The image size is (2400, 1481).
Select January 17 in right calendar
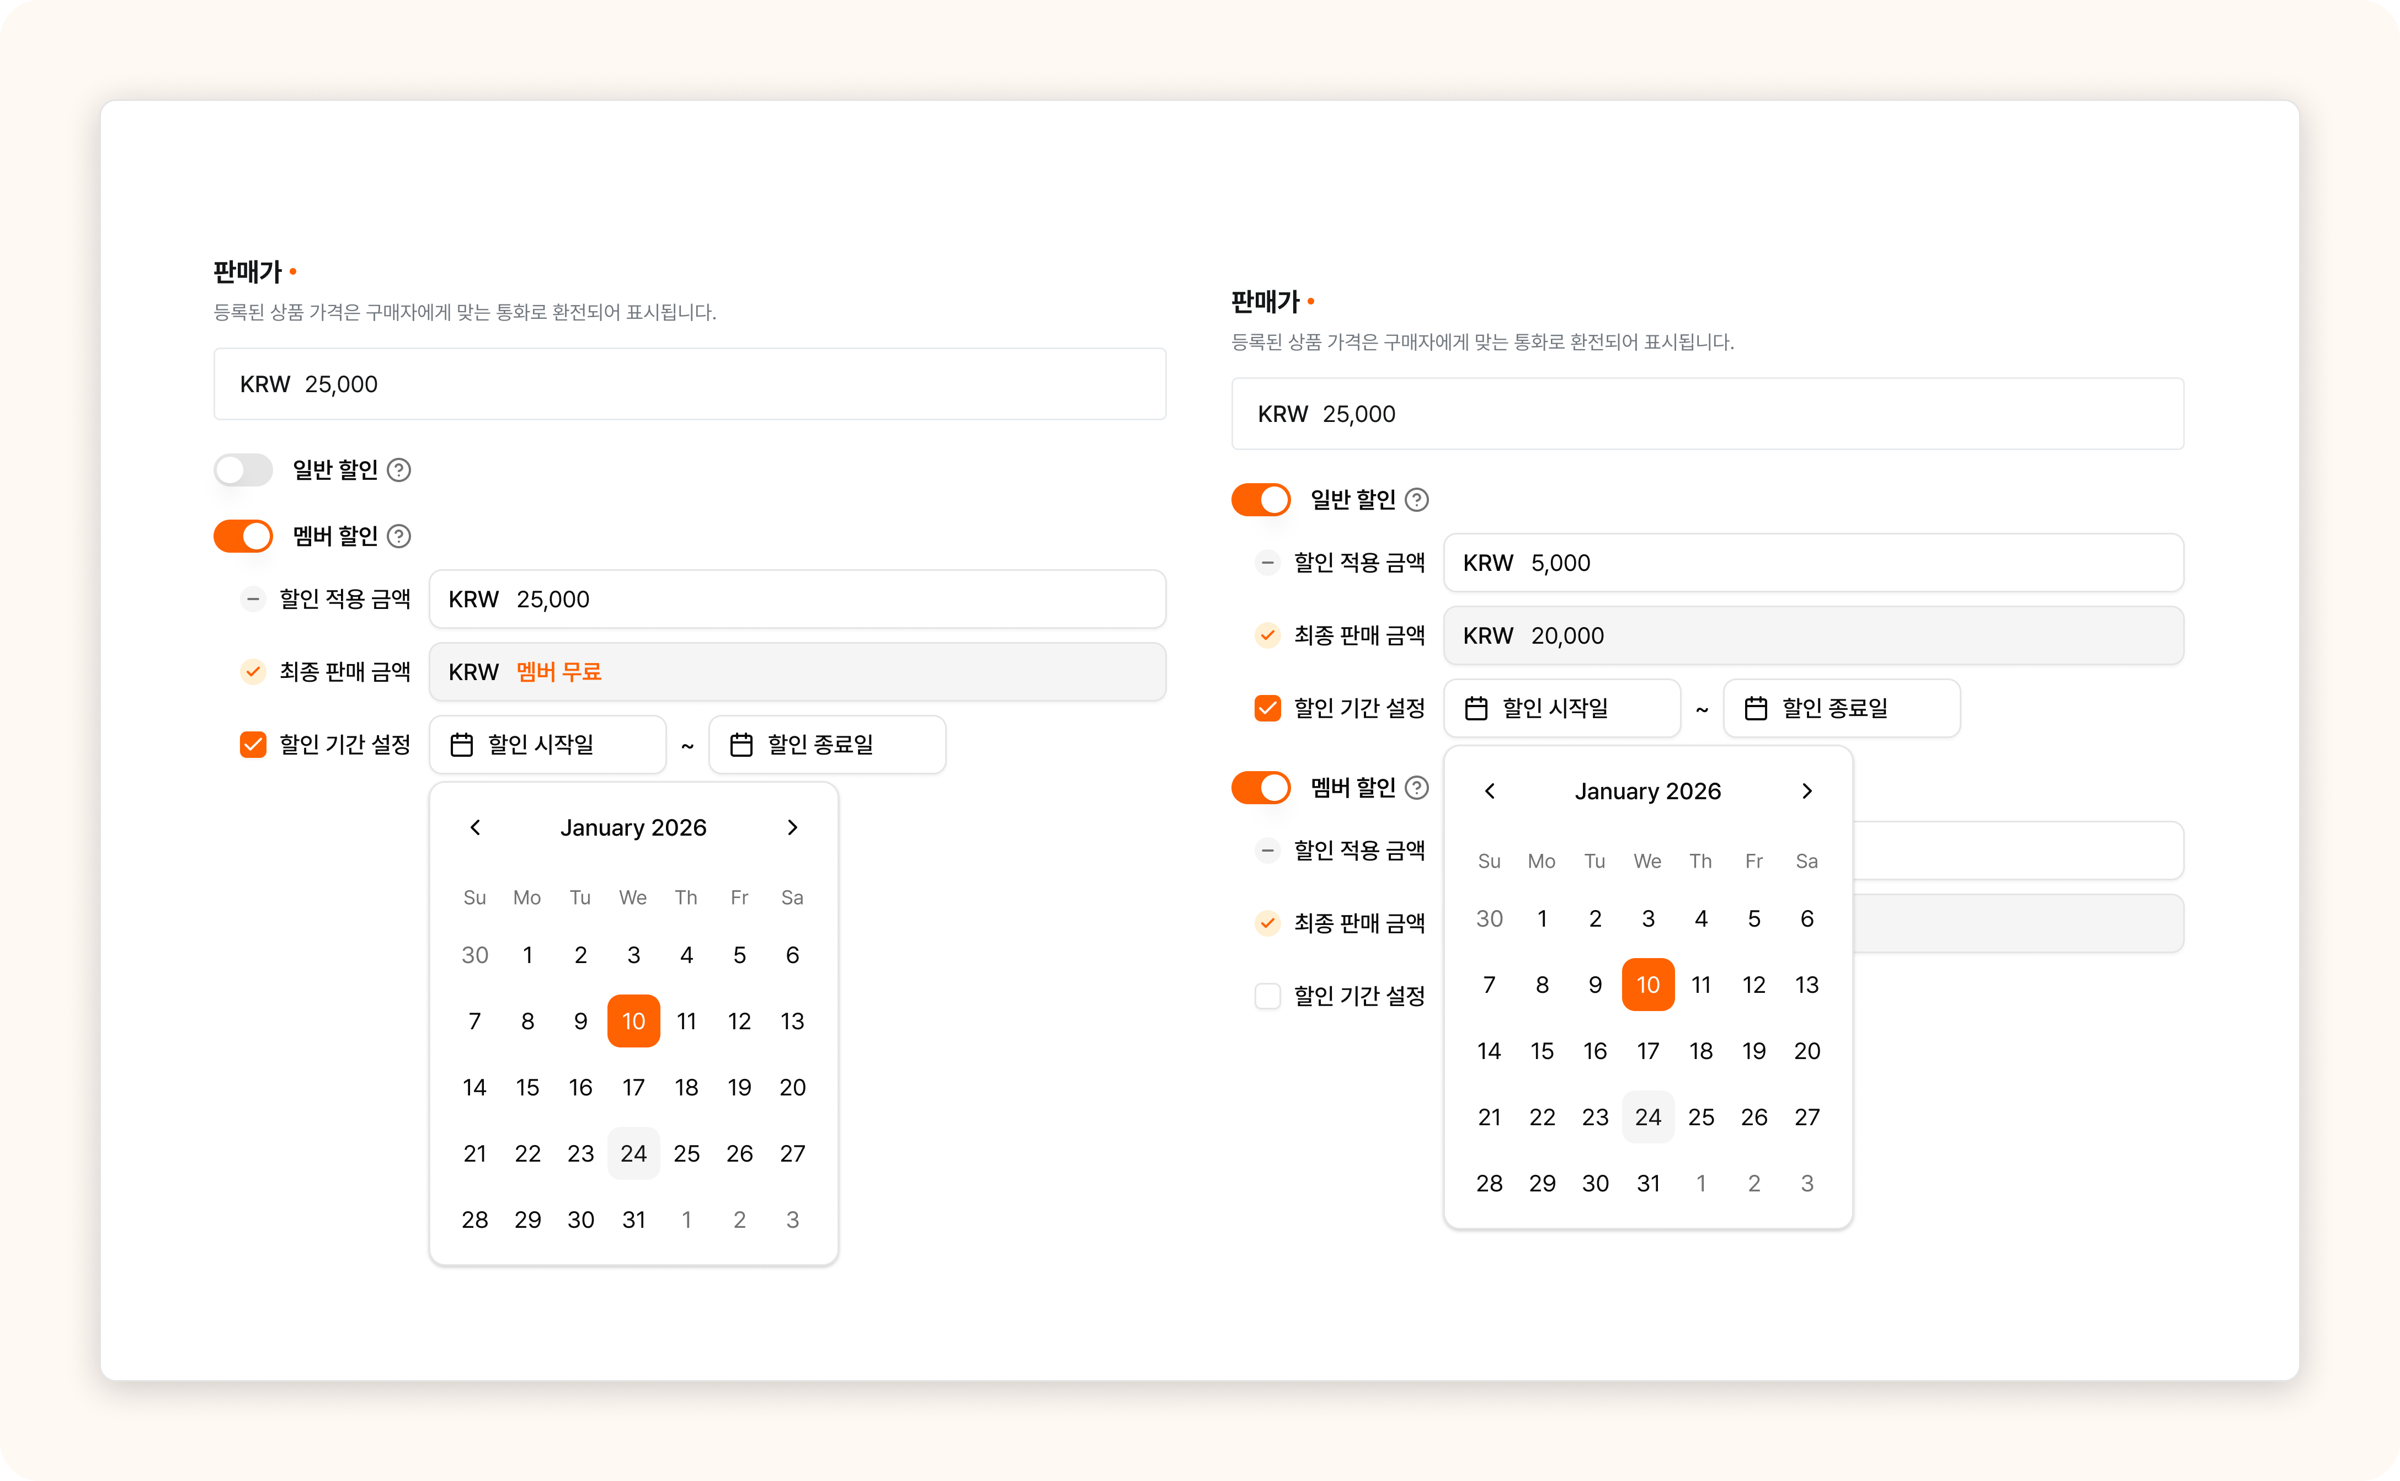coord(1647,1051)
